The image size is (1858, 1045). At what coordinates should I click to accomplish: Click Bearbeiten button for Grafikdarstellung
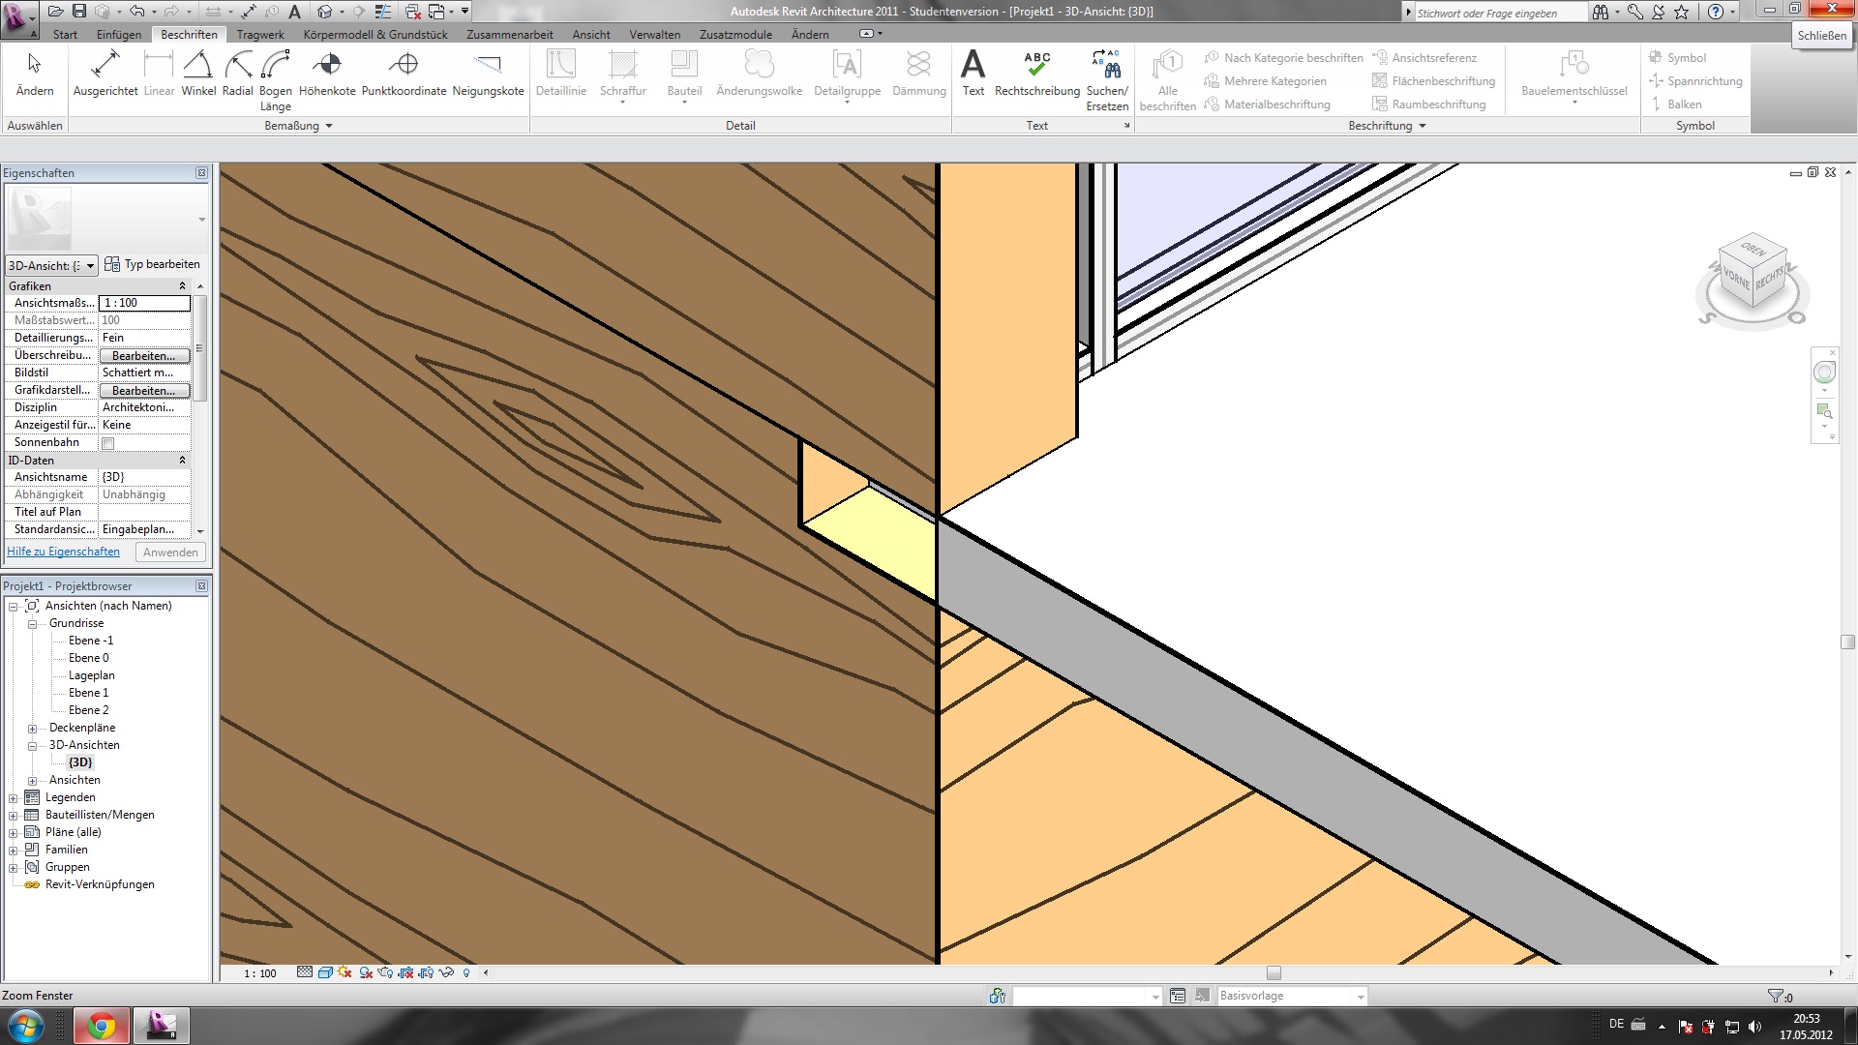click(x=144, y=391)
